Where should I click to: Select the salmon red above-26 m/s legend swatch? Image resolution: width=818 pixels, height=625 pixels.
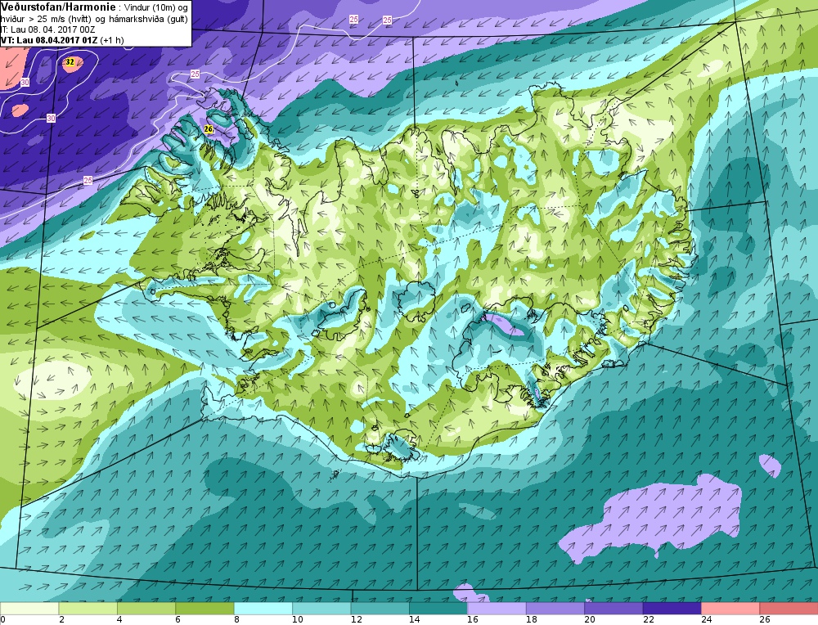(x=789, y=608)
